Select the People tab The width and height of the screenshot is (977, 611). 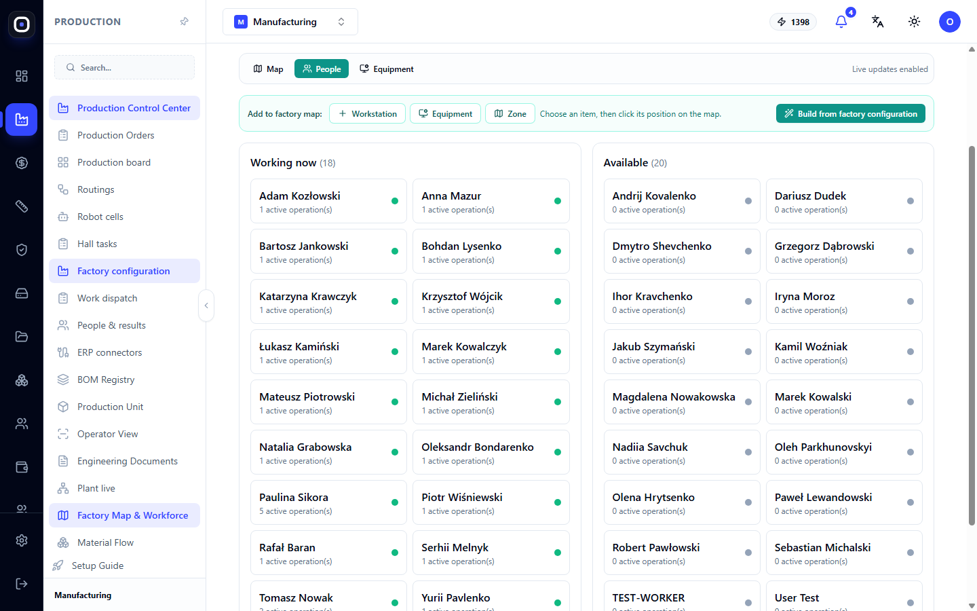point(322,69)
